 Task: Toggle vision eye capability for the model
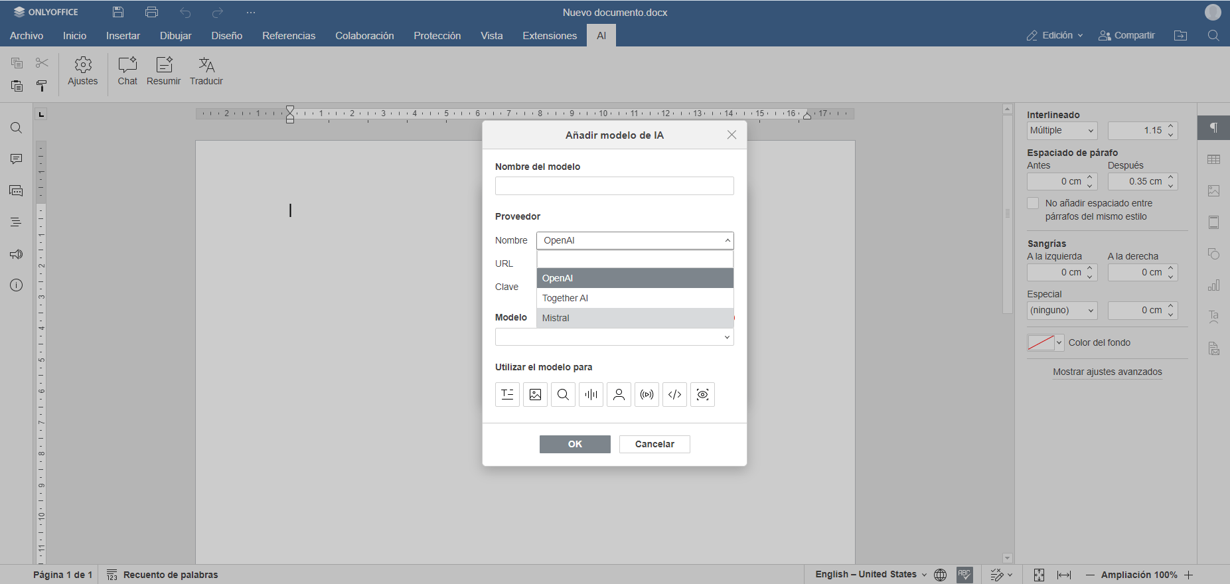[x=702, y=394]
